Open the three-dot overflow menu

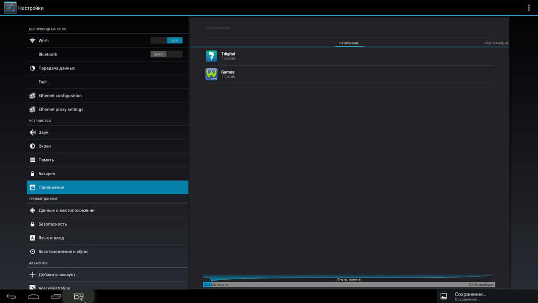tap(528, 8)
